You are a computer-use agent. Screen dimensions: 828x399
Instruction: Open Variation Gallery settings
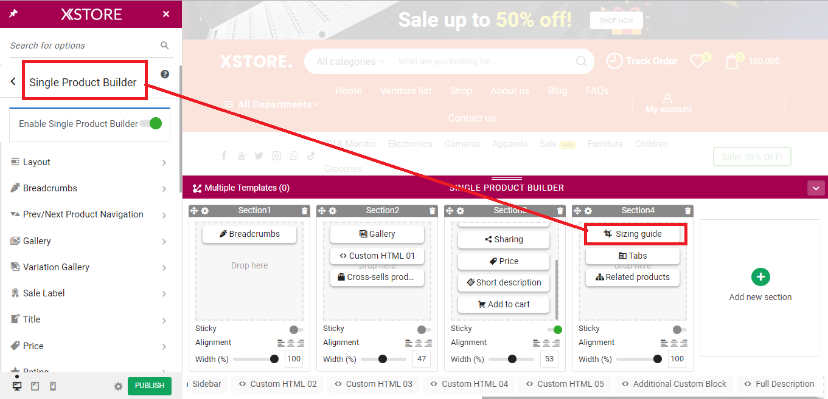[89, 267]
